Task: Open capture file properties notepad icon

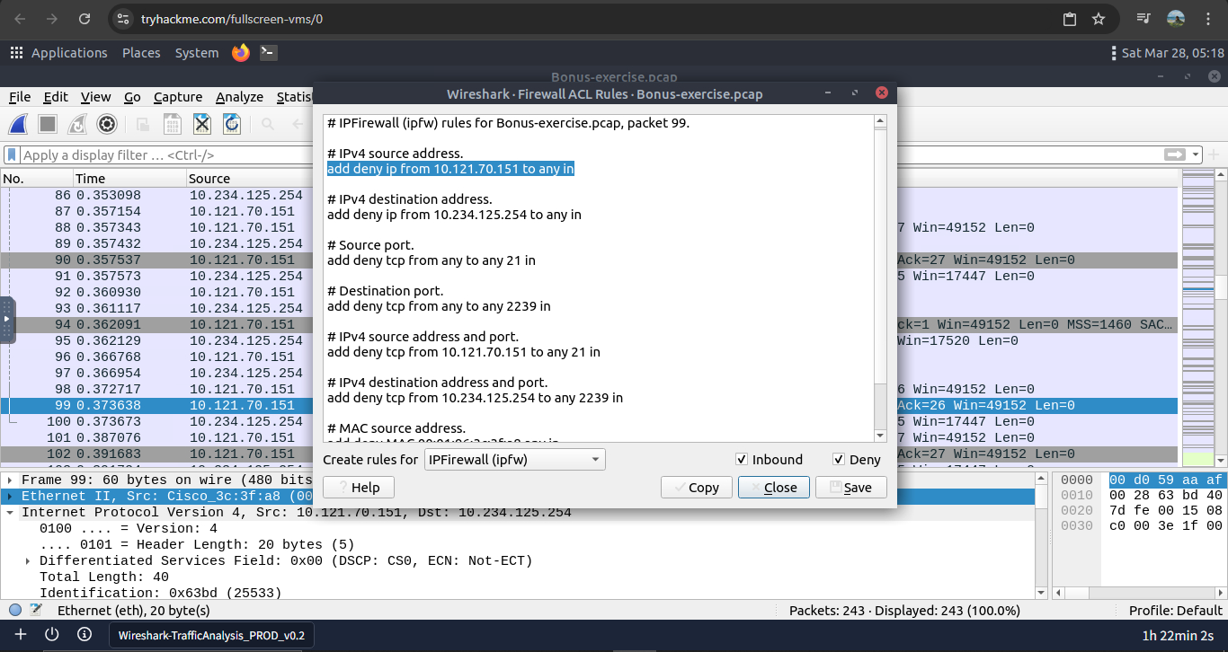Action: coord(36,611)
